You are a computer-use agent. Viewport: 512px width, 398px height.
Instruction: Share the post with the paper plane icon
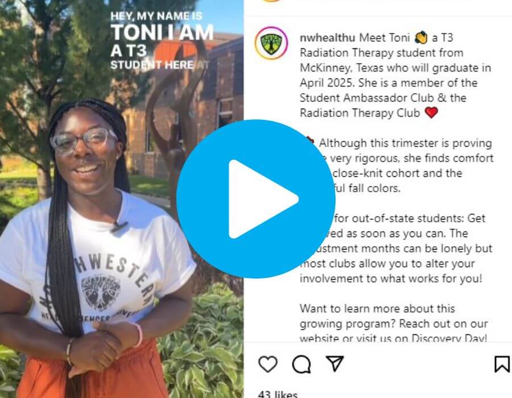[x=335, y=363]
